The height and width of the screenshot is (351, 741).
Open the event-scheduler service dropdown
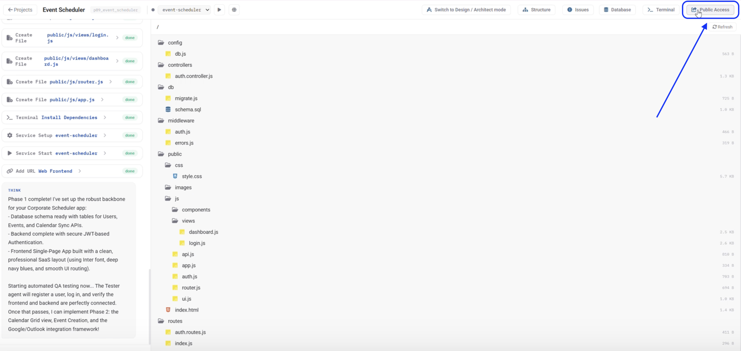coord(184,10)
